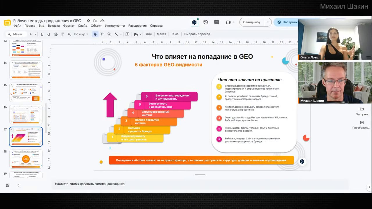Collapse the slide filmstrip with left chevron
Viewport: 372px width, 209px height.
click(18, 185)
